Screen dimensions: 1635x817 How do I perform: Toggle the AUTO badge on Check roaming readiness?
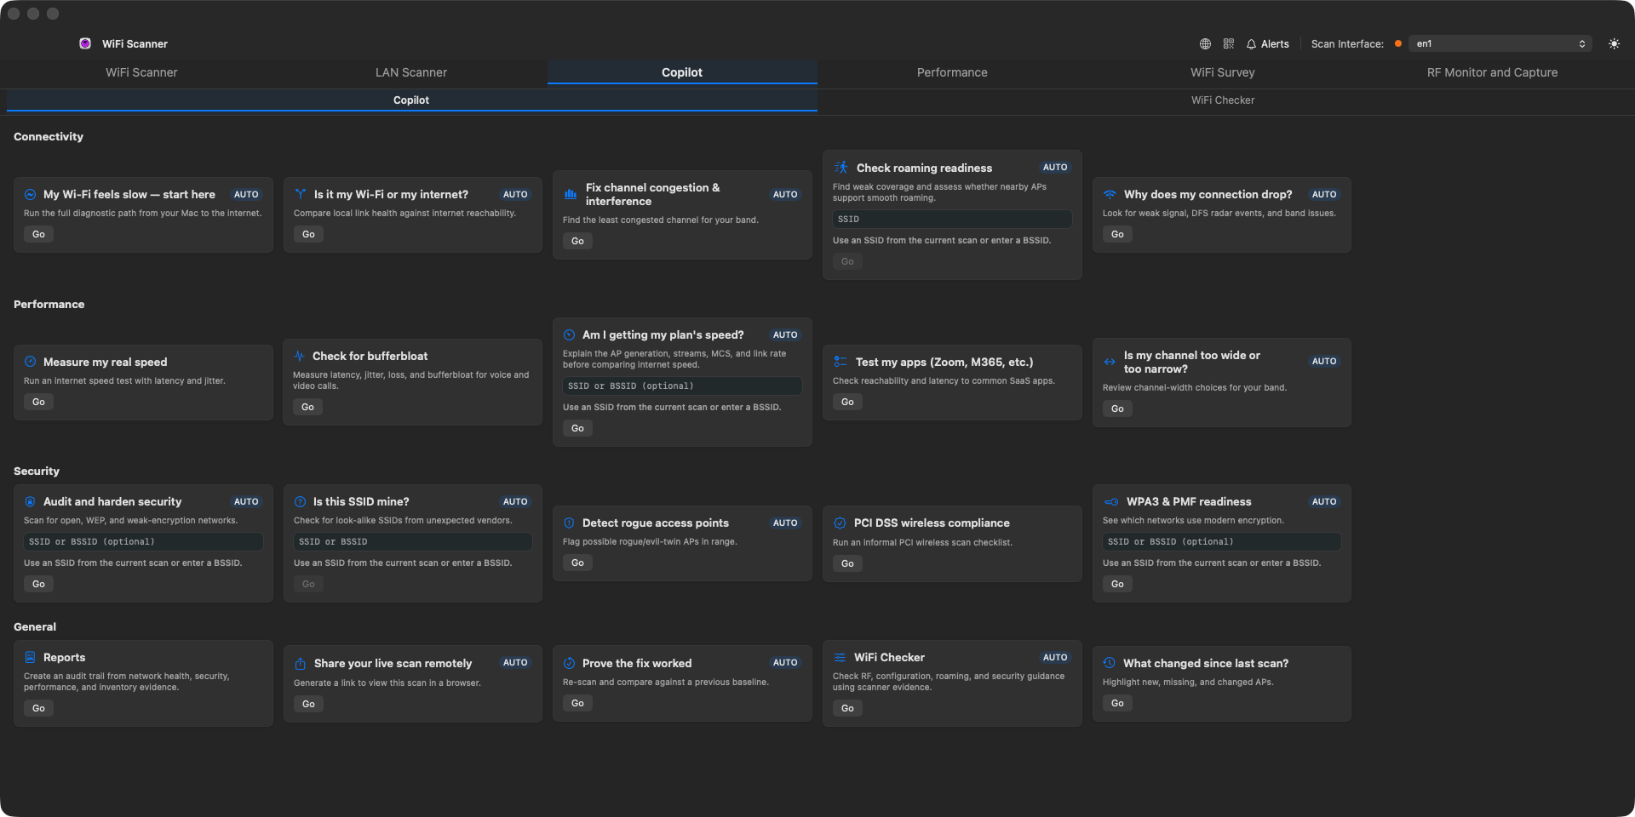[1055, 168]
